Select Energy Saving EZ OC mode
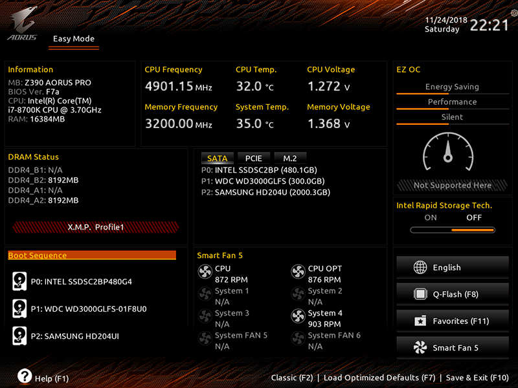Viewport: 518px width, 388px height. [452, 87]
